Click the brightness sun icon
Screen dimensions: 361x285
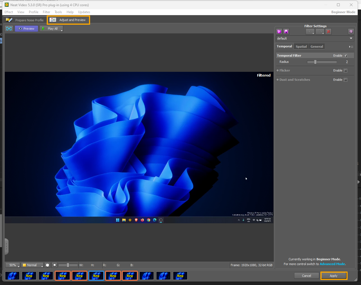pos(55,265)
